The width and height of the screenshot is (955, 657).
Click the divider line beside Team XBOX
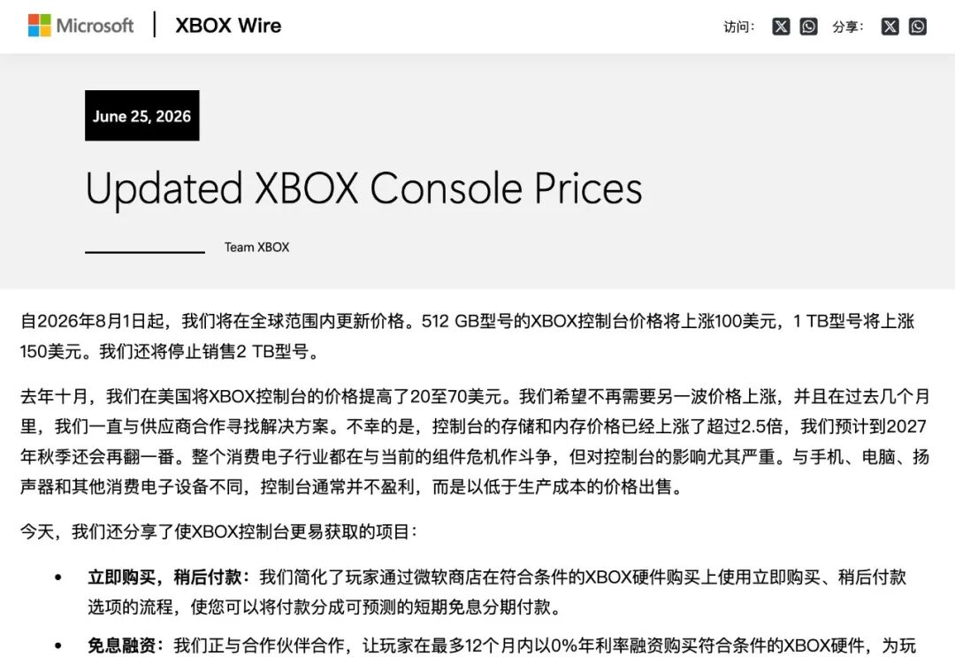pos(145,252)
